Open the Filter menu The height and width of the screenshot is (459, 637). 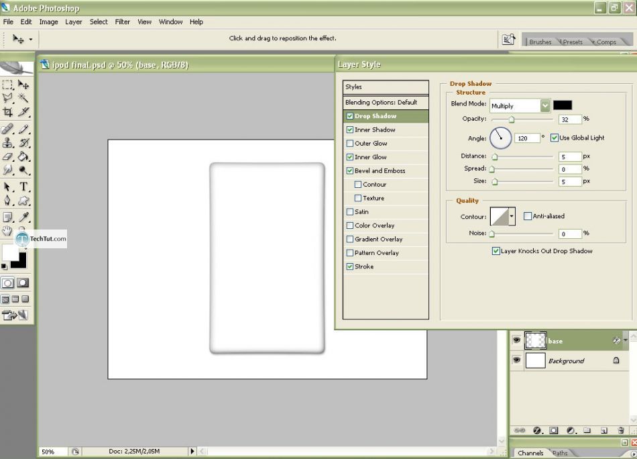point(122,22)
